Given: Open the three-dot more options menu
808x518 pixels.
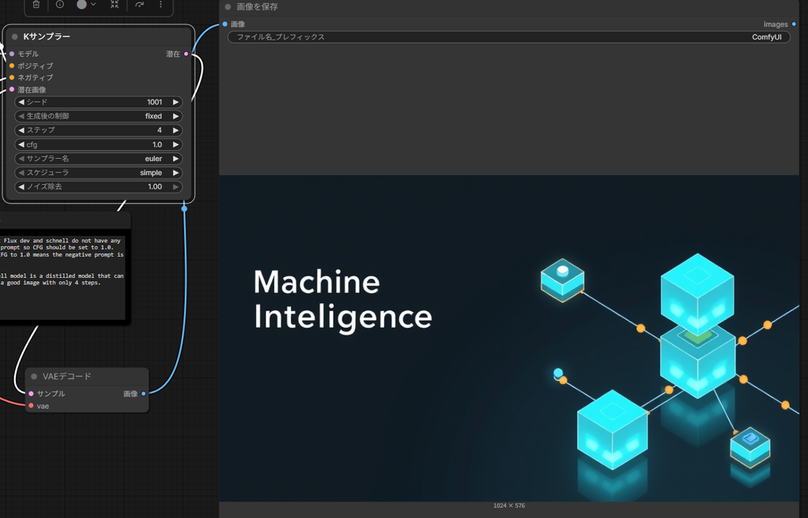Looking at the screenshot, I should [161, 4].
